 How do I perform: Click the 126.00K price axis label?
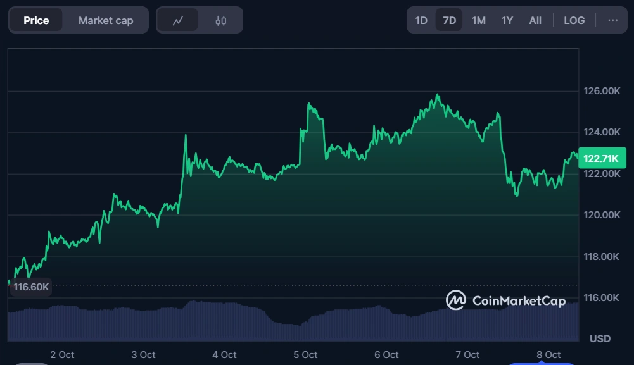pyautogui.click(x=602, y=91)
